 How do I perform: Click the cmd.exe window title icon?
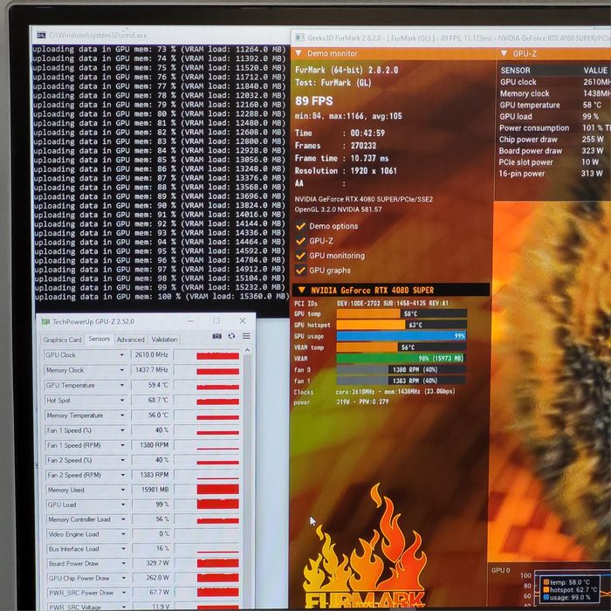click(41, 36)
